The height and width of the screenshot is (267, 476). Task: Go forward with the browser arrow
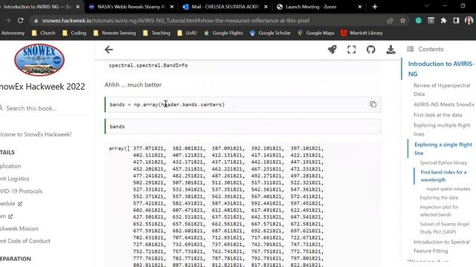click(8, 21)
